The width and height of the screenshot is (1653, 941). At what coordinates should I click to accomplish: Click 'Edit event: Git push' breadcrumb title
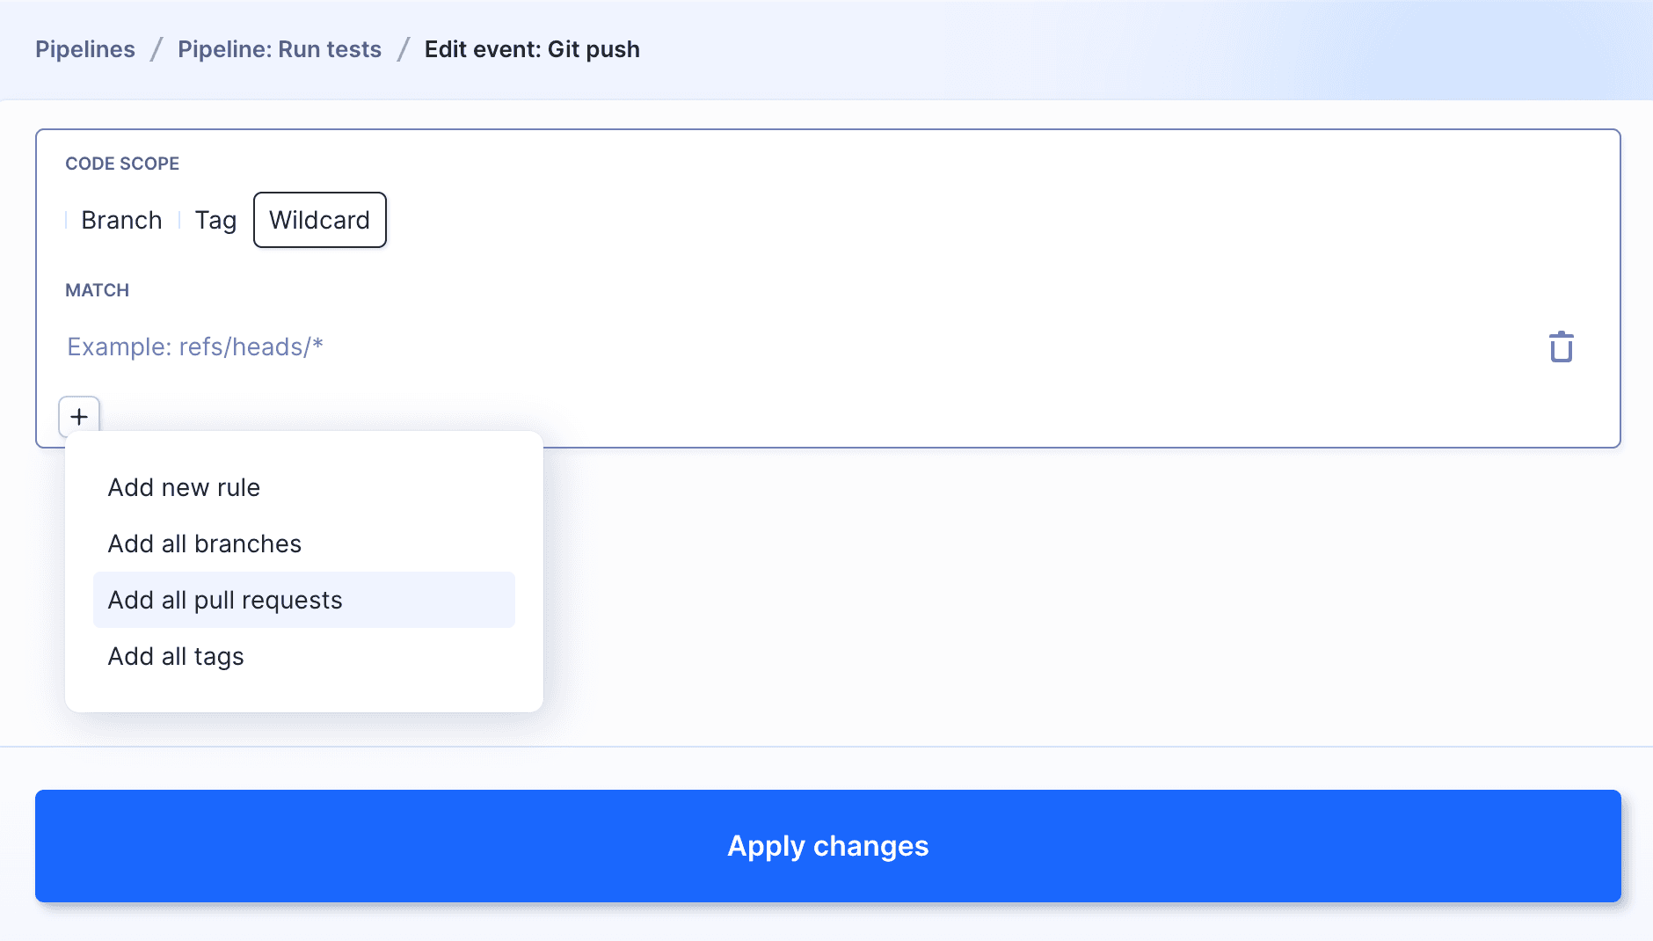532,49
